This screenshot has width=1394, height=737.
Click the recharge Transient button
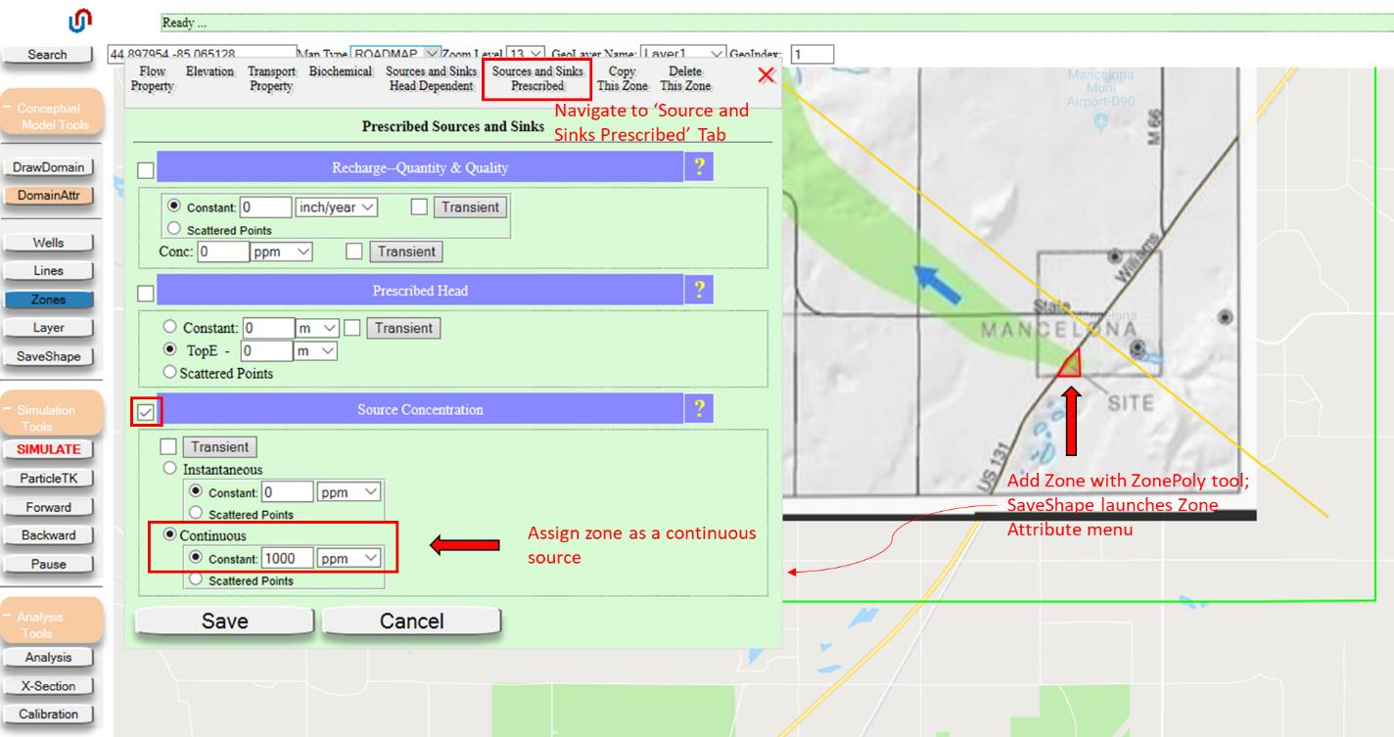point(470,207)
